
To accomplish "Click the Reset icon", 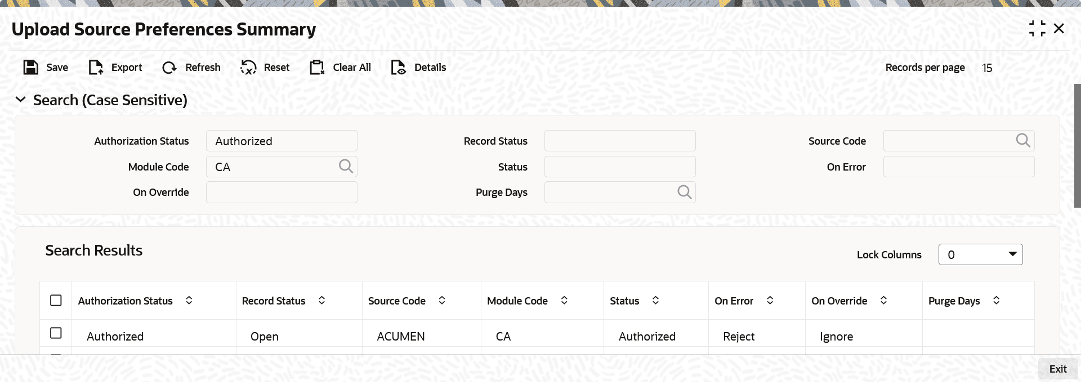I will [248, 68].
